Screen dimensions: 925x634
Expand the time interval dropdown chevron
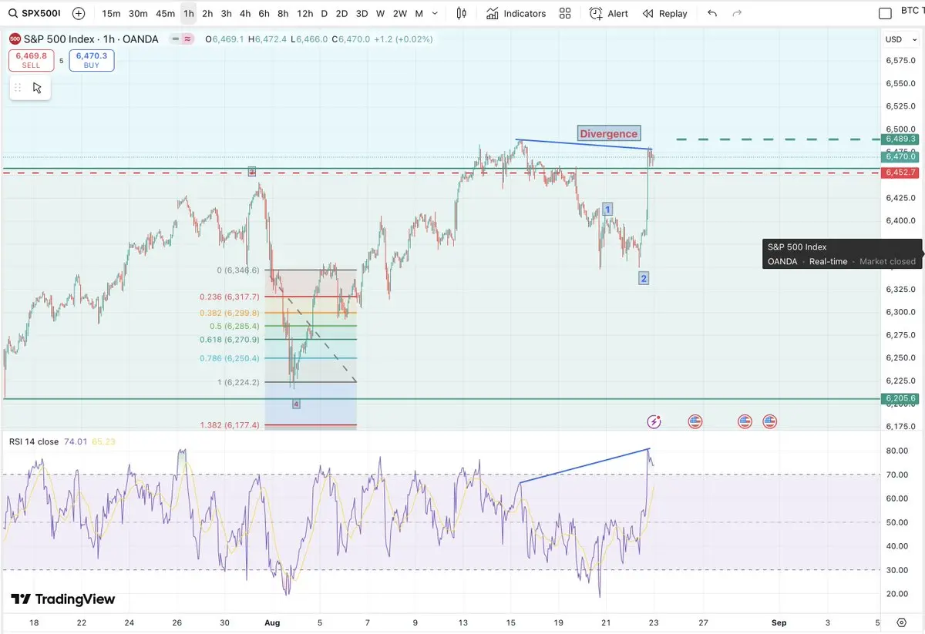point(436,13)
